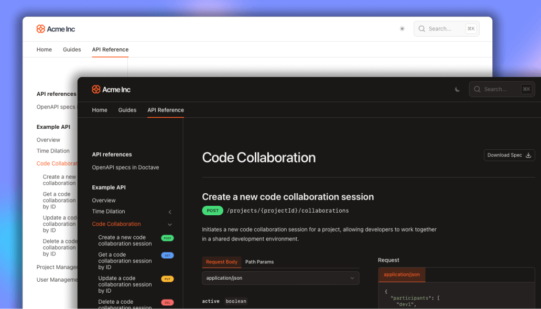541x309 pixels.
Task: Click search magnifier icon in light window
Action: tap(421, 29)
